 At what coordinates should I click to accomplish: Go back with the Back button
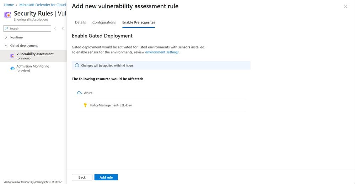tap(82, 177)
